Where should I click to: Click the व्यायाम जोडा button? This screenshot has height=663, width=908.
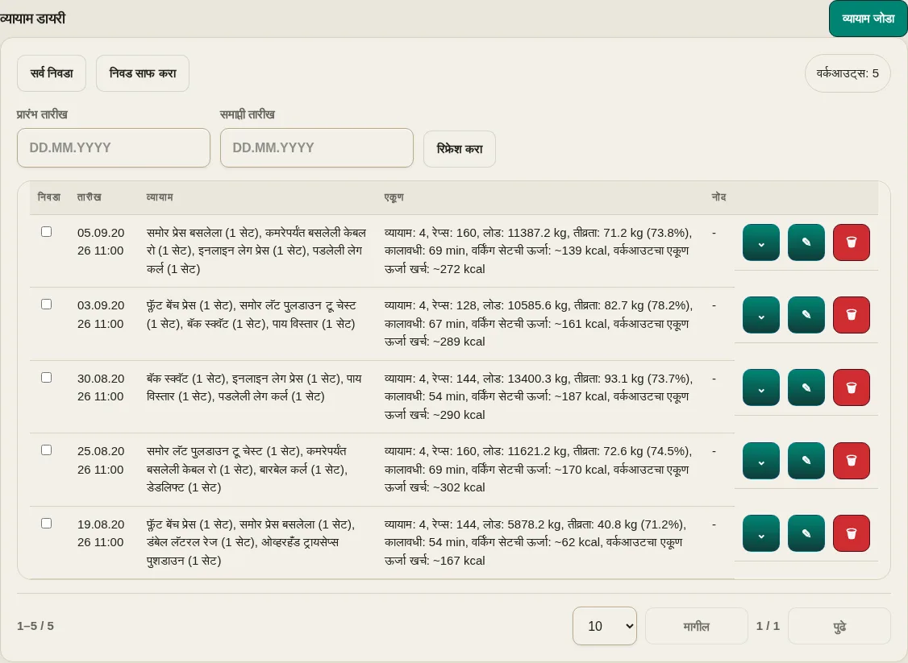[868, 19]
